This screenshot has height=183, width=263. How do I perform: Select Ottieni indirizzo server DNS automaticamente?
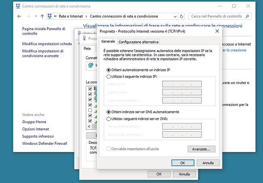[x=143, y=112]
